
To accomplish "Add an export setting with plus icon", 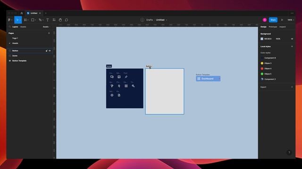I will click(x=292, y=87).
